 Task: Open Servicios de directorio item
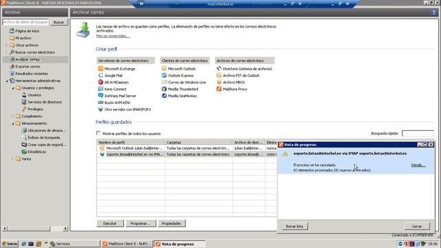tap(45, 102)
